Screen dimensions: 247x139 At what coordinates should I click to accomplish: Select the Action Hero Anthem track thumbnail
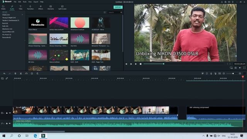click(59, 22)
